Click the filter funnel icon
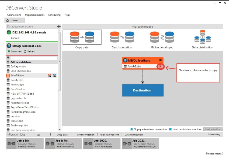 8,58
